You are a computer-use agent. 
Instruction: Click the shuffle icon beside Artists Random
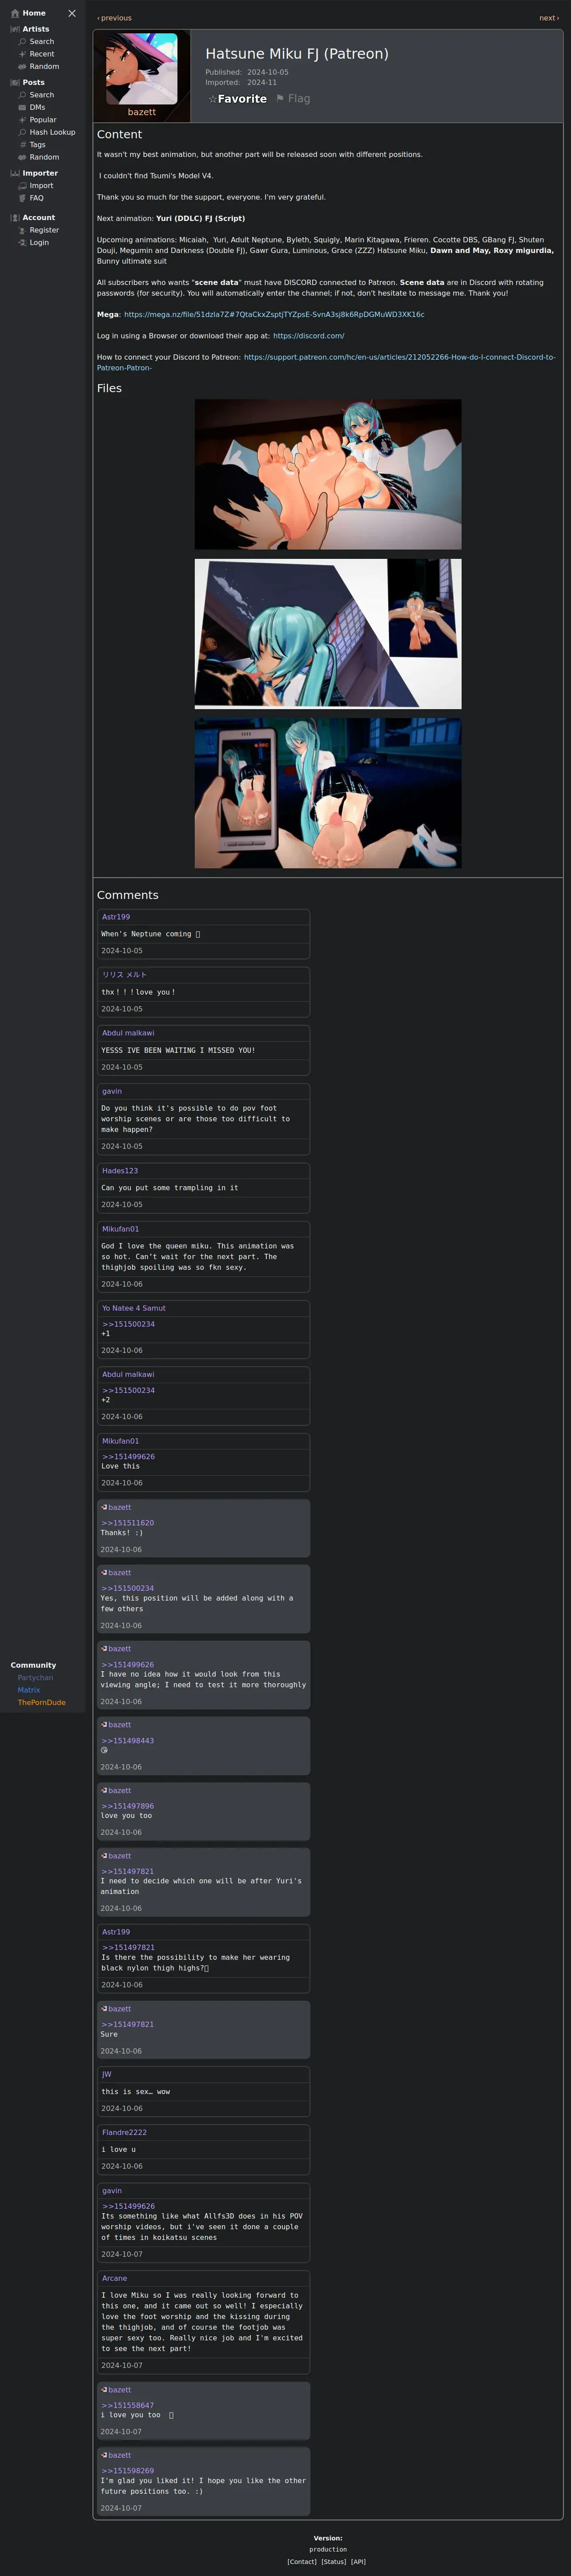pos(22,67)
